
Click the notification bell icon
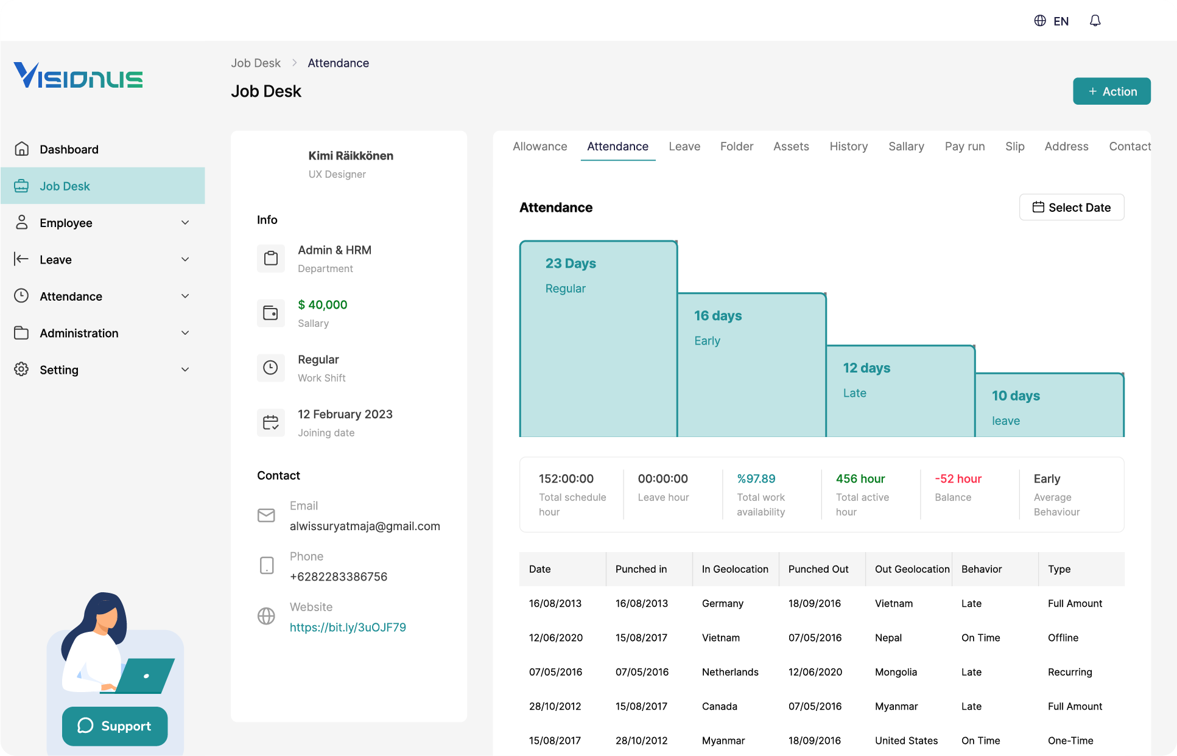click(1094, 20)
